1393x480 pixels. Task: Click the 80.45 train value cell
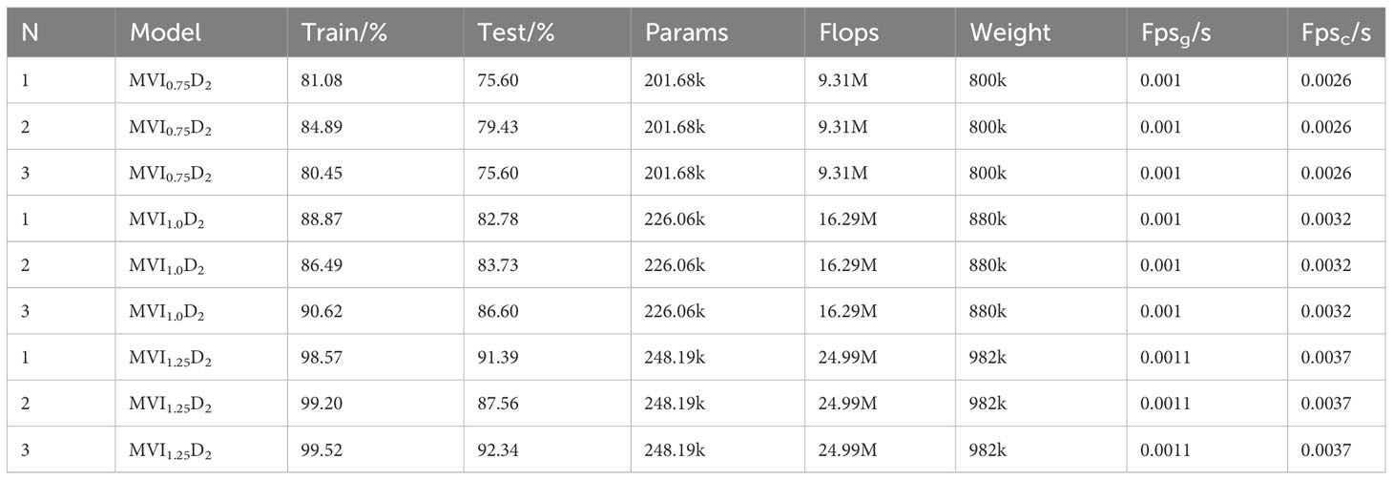coord(375,173)
